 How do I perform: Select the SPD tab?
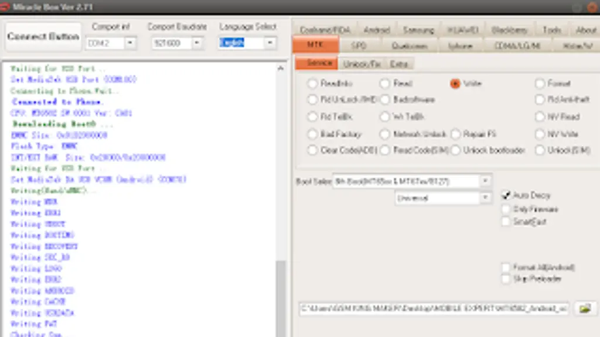[359, 46]
